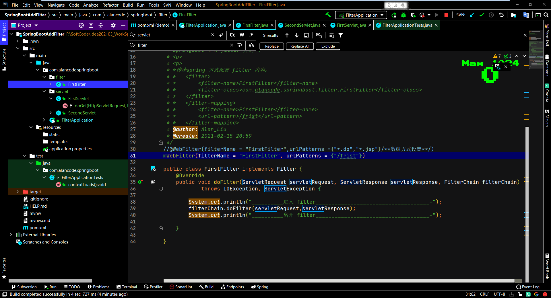Open the Analyze menu
The width and height of the screenshot is (551, 298).
[91, 5]
